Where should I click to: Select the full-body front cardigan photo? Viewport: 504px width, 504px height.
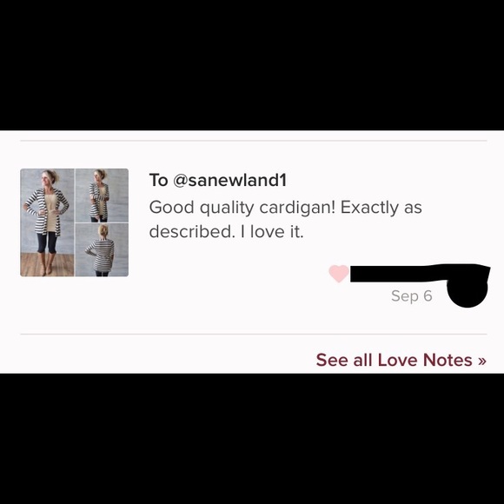[47, 222]
